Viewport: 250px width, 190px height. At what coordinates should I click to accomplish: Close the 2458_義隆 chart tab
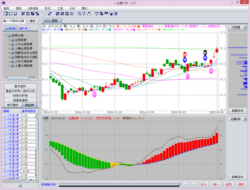[60, 21]
